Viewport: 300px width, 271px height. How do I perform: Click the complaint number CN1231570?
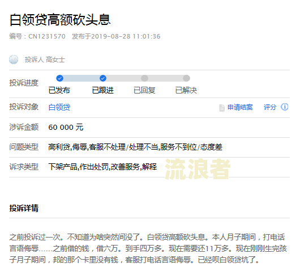pos(46,36)
